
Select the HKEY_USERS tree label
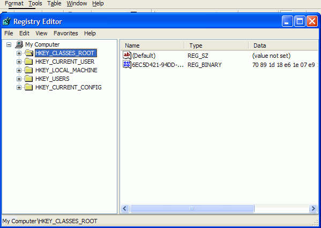(x=53, y=79)
